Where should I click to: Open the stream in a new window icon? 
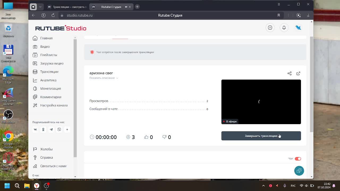tap(298, 73)
